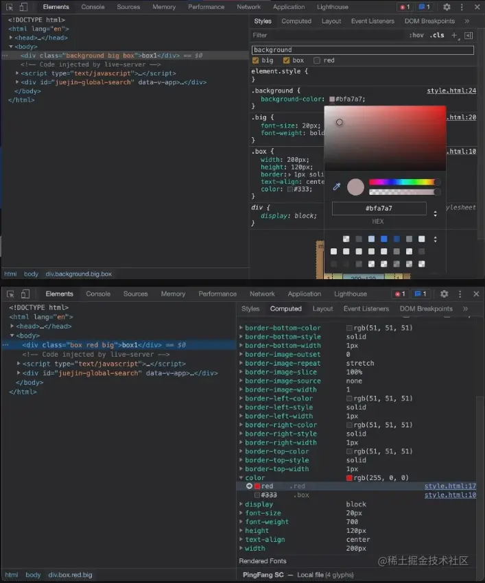Switch palette with the swatch stepper arrows
Screen dimensions: 485x583
[x=435, y=239]
